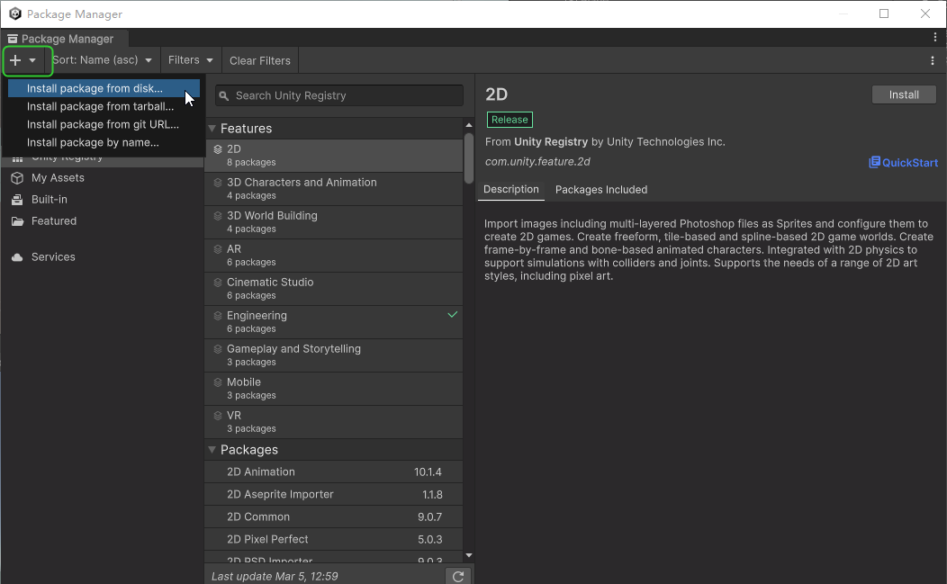This screenshot has height=584, width=947.
Task: Click the VR feature icon
Action: [218, 415]
